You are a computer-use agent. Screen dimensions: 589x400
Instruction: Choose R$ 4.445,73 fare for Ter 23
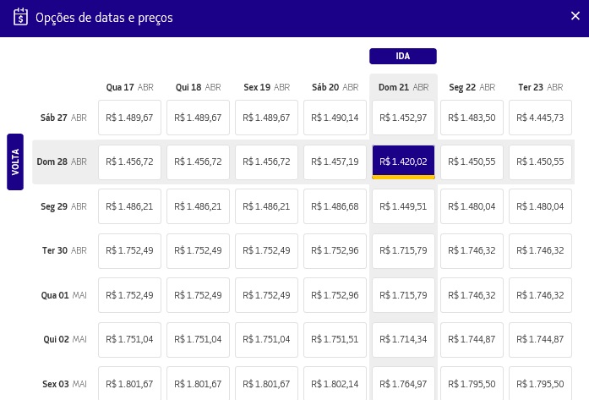[541, 118]
